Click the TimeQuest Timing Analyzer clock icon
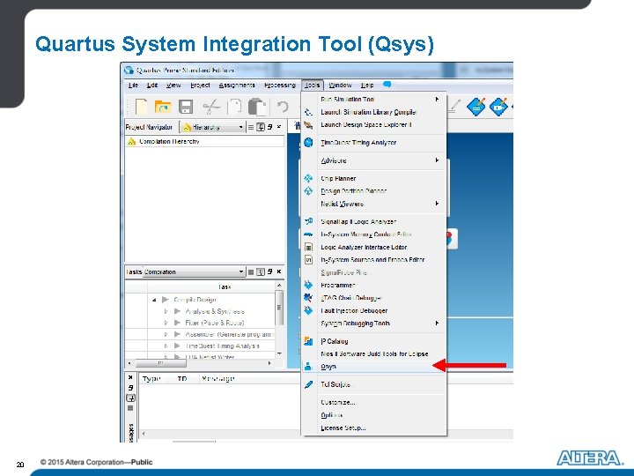This screenshot has width=634, height=476. coord(308,143)
